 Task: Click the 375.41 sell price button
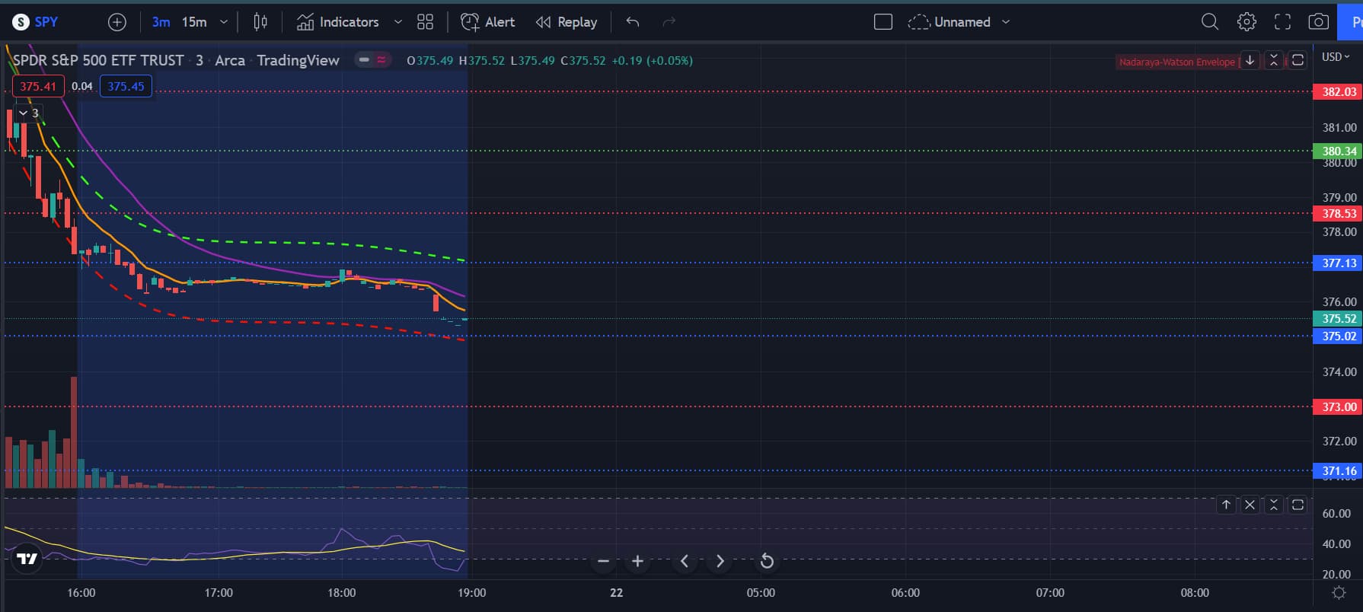pos(38,86)
